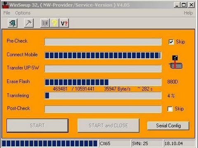The image size is (198, 148).
Task: Click the WinSwup title bar app icon
Action: click(5, 5)
